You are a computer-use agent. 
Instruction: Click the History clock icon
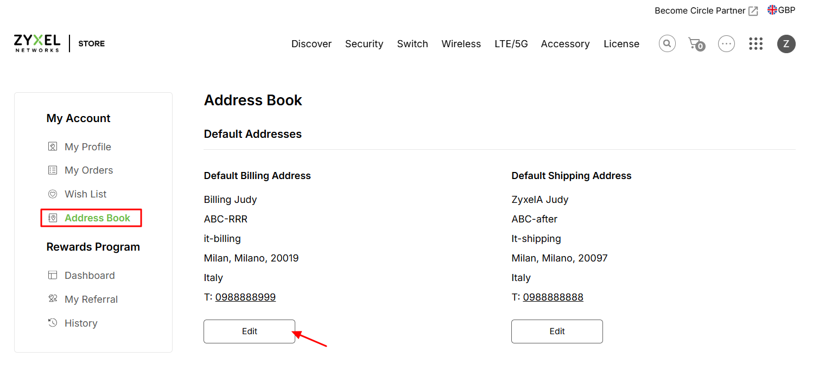pyautogui.click(x=53, y=323)
